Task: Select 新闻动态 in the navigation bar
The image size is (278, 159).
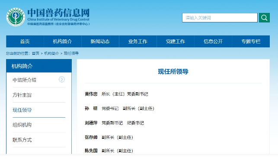Action: 100,41
